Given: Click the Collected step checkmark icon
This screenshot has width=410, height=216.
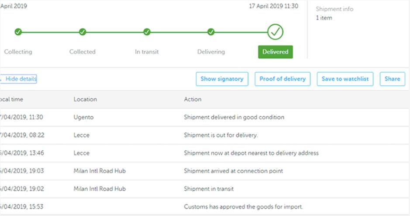Looking at the screenshot, I should coord(83,32).
